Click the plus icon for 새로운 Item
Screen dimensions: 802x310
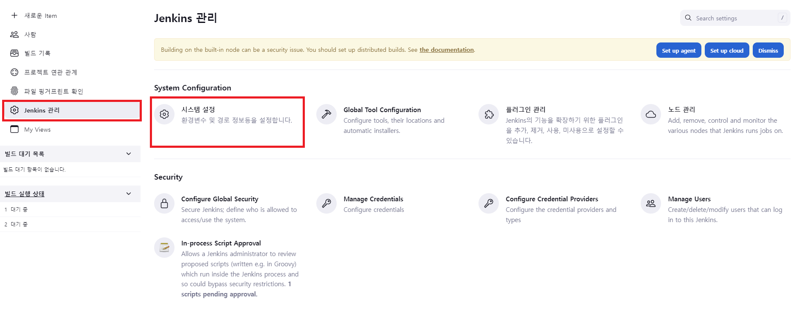(14, 15)
